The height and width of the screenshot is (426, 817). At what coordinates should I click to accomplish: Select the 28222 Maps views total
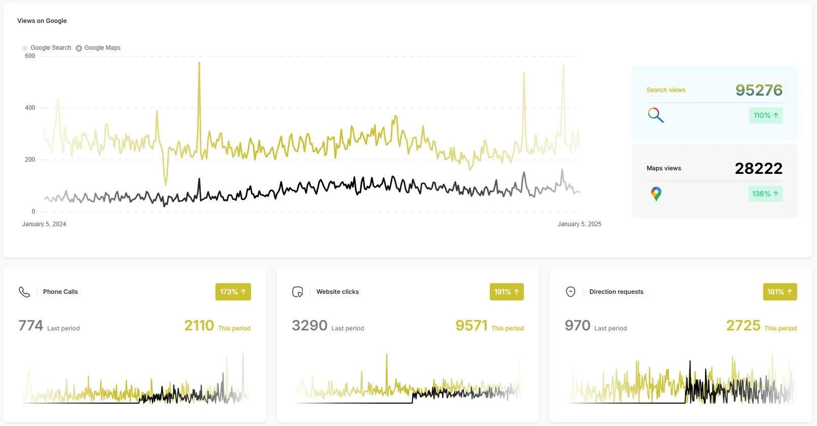[x=758, y=168]
